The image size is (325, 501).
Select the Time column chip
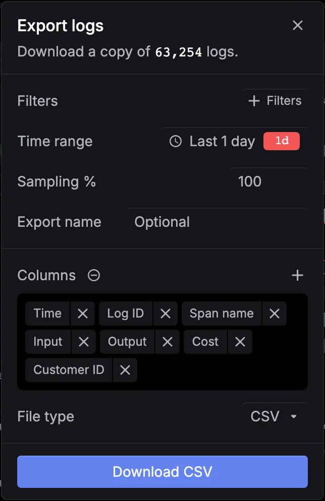[x=47, y=314]
